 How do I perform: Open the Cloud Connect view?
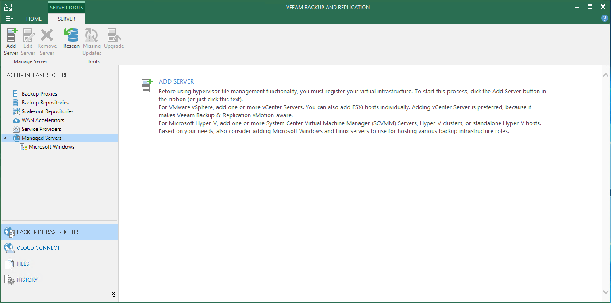(38, 248)
